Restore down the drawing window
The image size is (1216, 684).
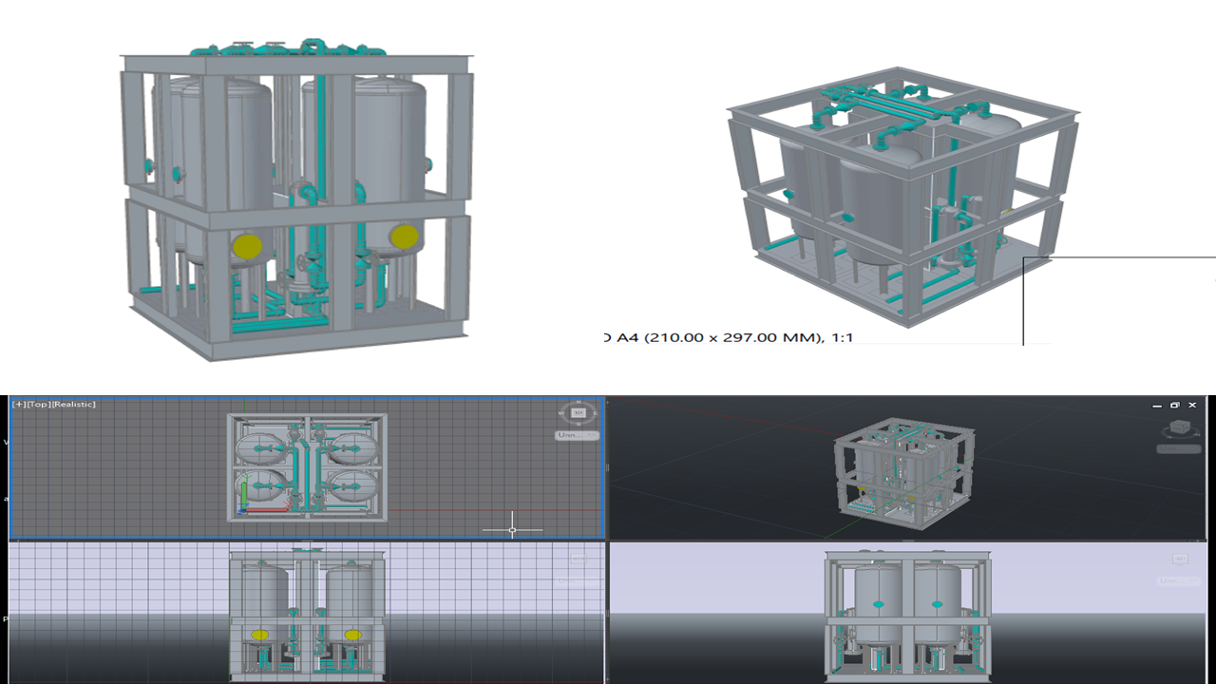pyautogui.click(x=1174, y=405)
